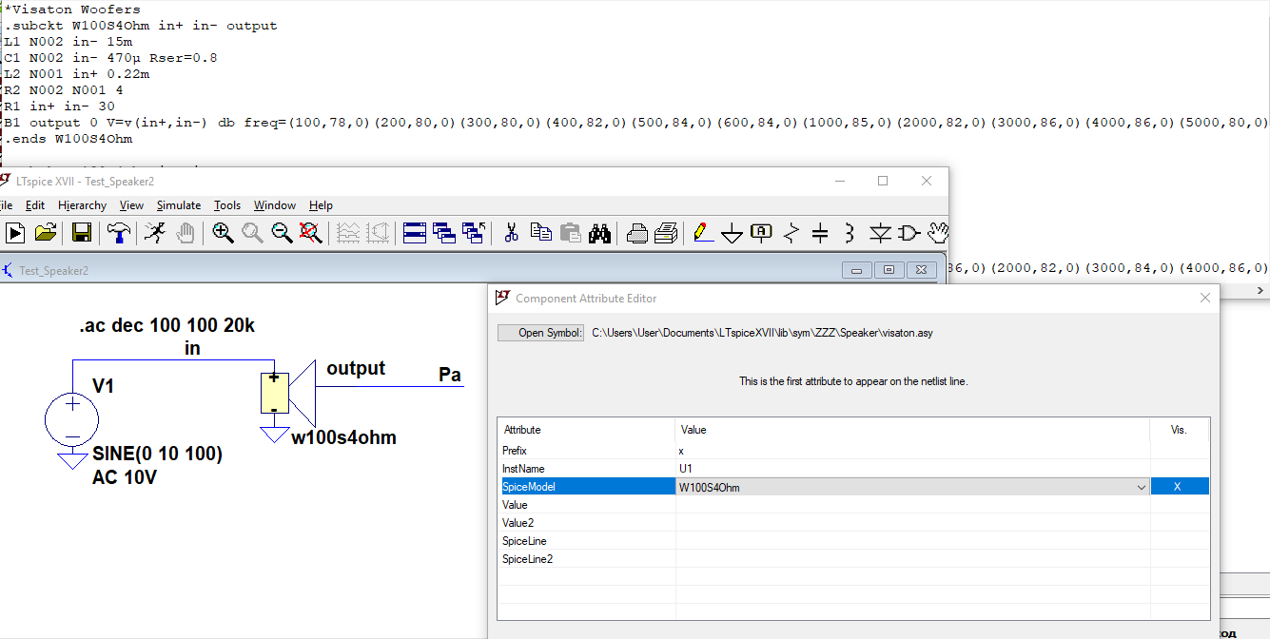
Task: Select the Copy tool icon
Action: pos(541,232)
